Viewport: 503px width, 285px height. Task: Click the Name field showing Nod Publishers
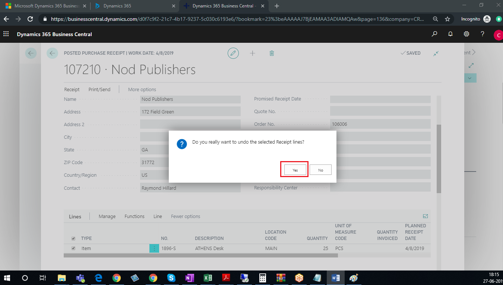tap(190, 99)
